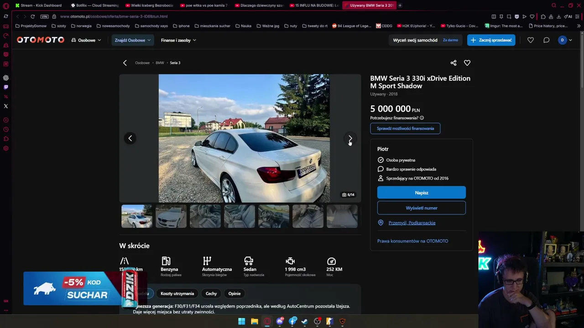The height and width of the screenshot is (328, 584).
Task: Click Wyświetl numer button
Action: [422, 208]
